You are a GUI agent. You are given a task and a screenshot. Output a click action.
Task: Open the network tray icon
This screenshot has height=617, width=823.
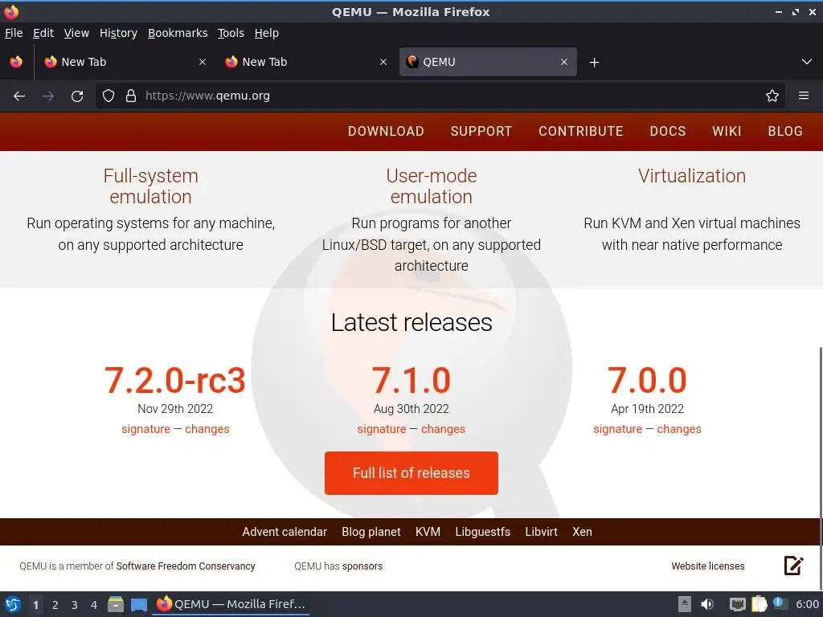click(x=738, y=604)
